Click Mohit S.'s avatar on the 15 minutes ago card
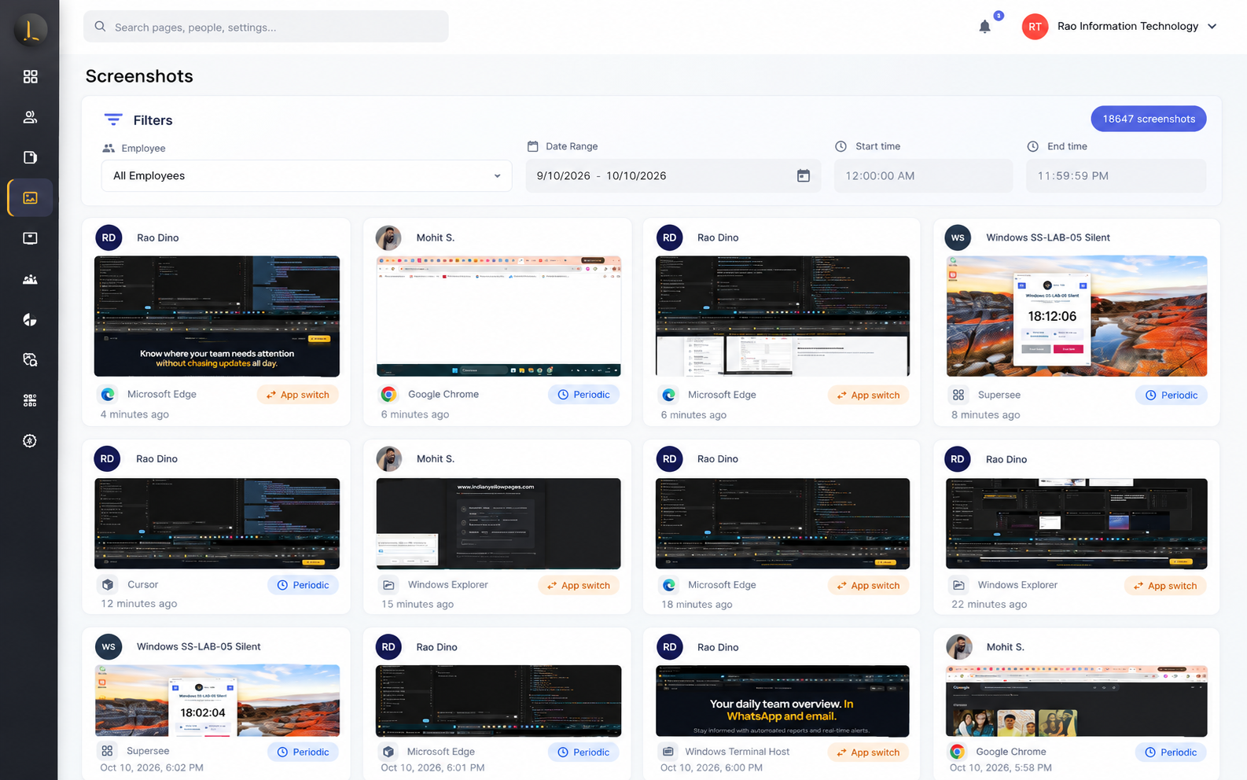Viewport: 1247px width, 780px height. [x=389, y=459]
